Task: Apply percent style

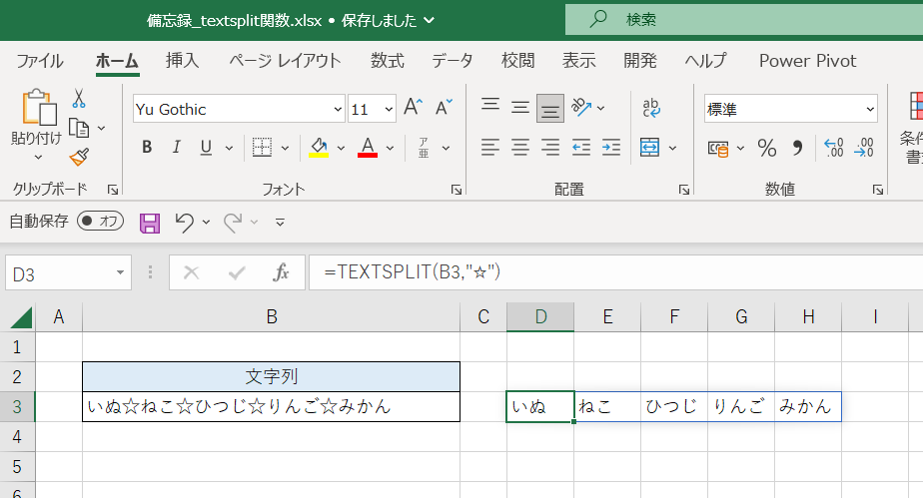Action: point(767,148)
